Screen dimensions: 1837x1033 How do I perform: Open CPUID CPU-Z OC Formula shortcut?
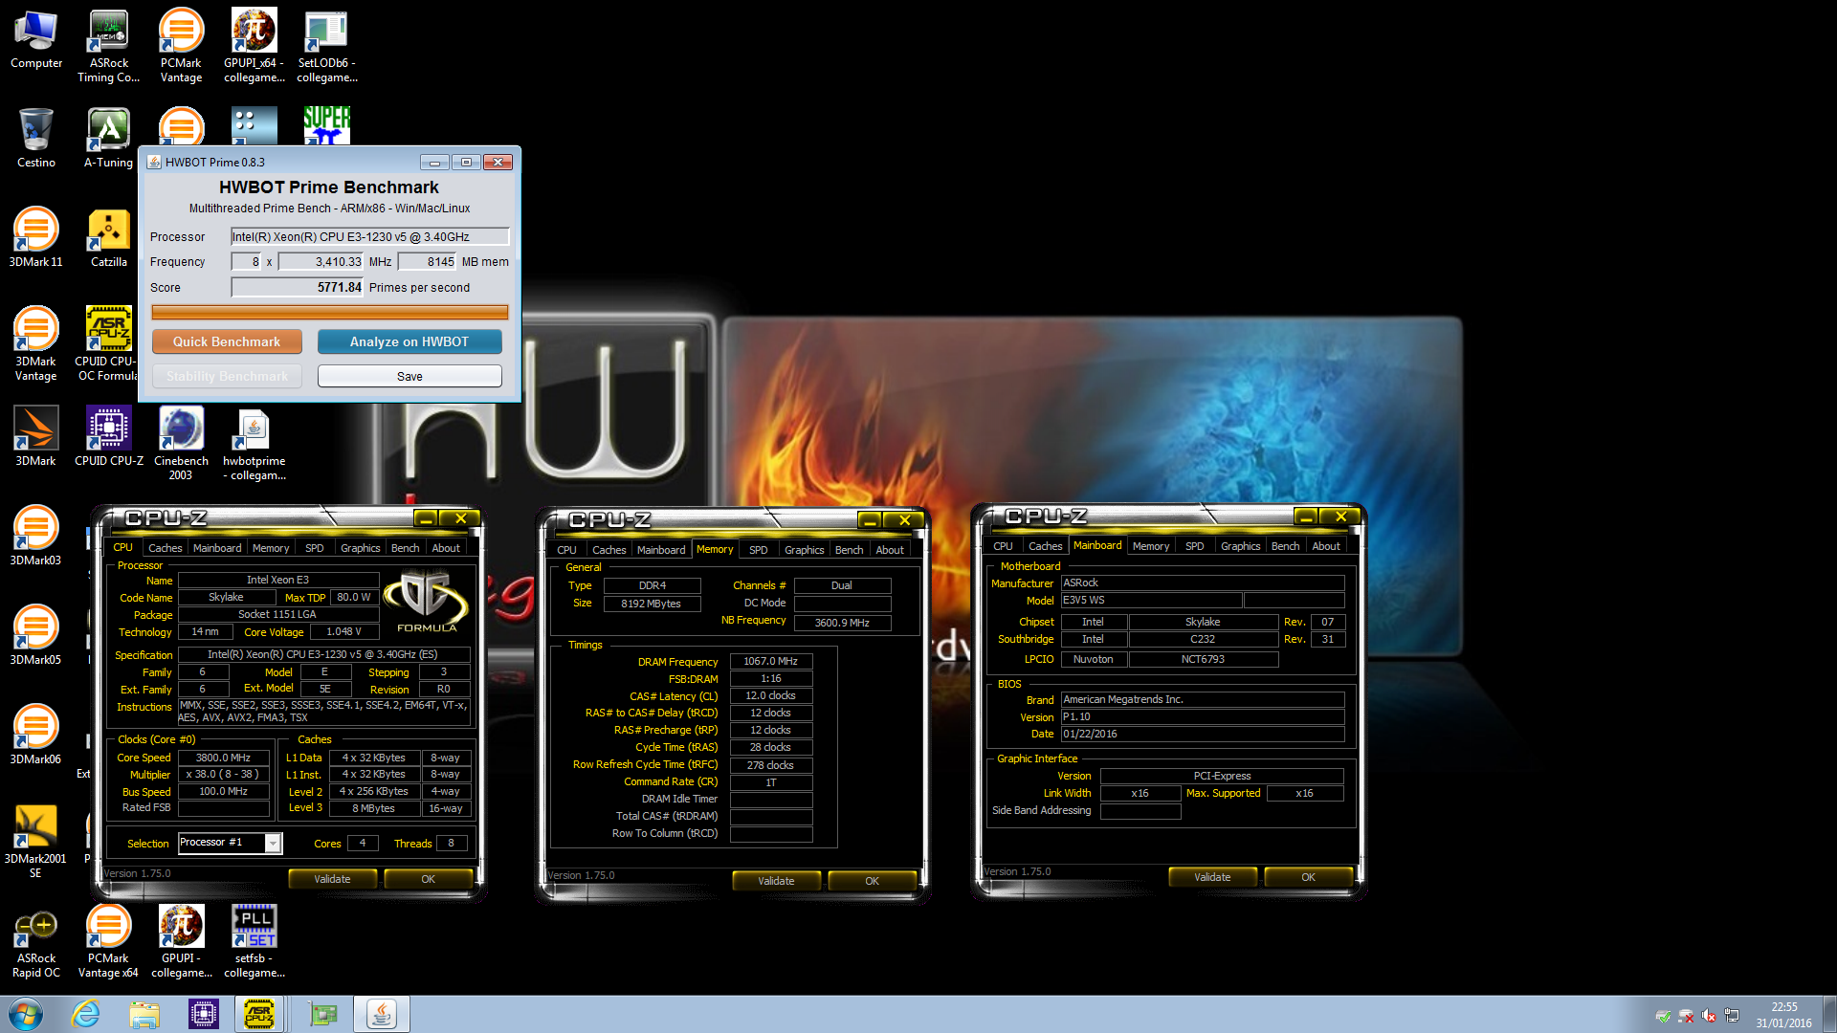(x=107, y=344)
